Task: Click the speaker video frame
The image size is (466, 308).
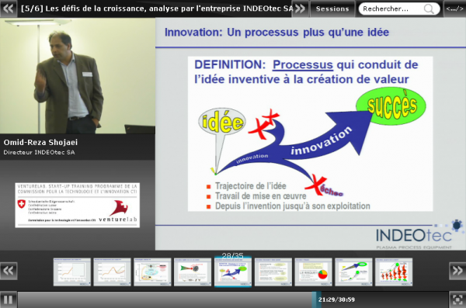Action: [x=78, y=76]
